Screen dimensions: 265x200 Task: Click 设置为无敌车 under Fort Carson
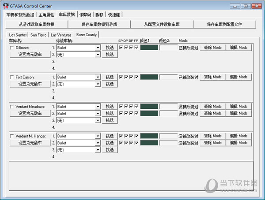(x=30, y=84)
